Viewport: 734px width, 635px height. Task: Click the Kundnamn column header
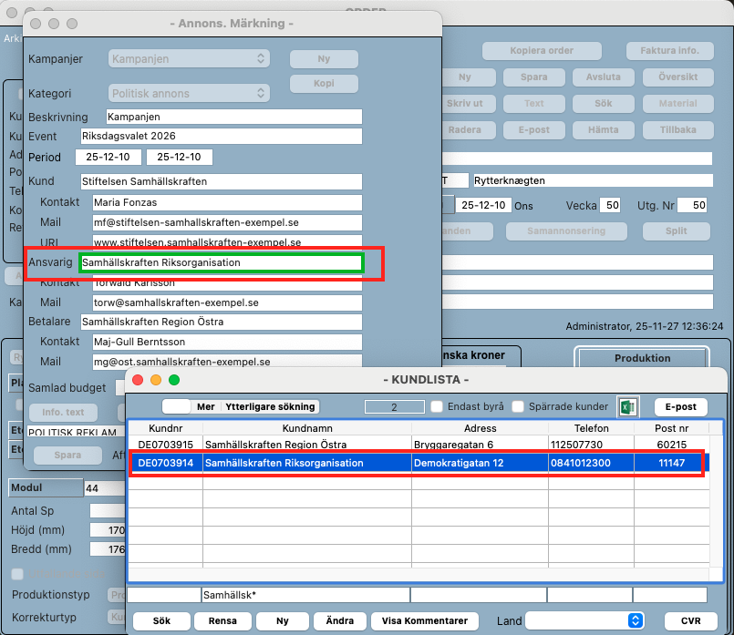306,428
